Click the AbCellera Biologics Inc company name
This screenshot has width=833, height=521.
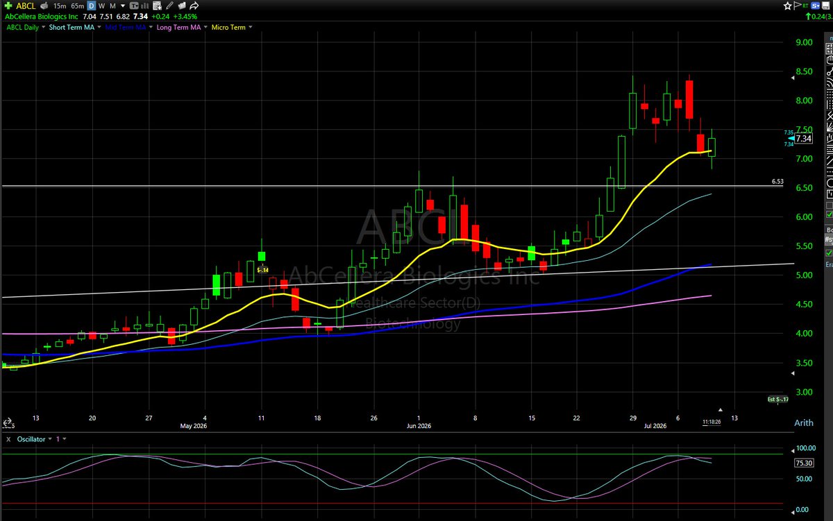pos(41,17)
